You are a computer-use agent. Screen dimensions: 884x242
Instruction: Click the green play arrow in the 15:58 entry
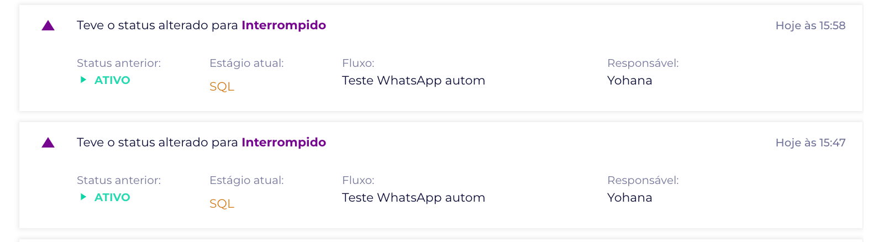tap(83, 80)
